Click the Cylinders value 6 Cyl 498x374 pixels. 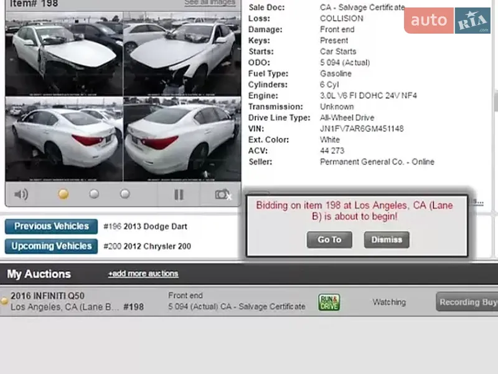click(329, 85)
